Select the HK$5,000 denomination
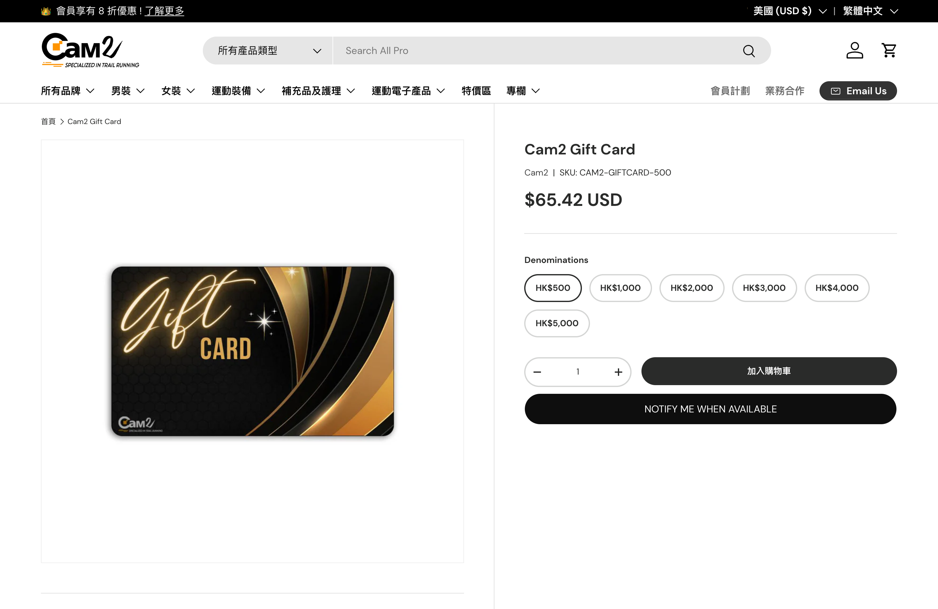The image size is (938, 609). point(557,323)
